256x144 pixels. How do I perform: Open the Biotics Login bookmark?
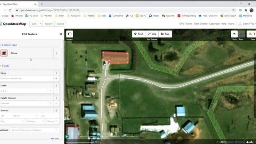coord(228,16)
